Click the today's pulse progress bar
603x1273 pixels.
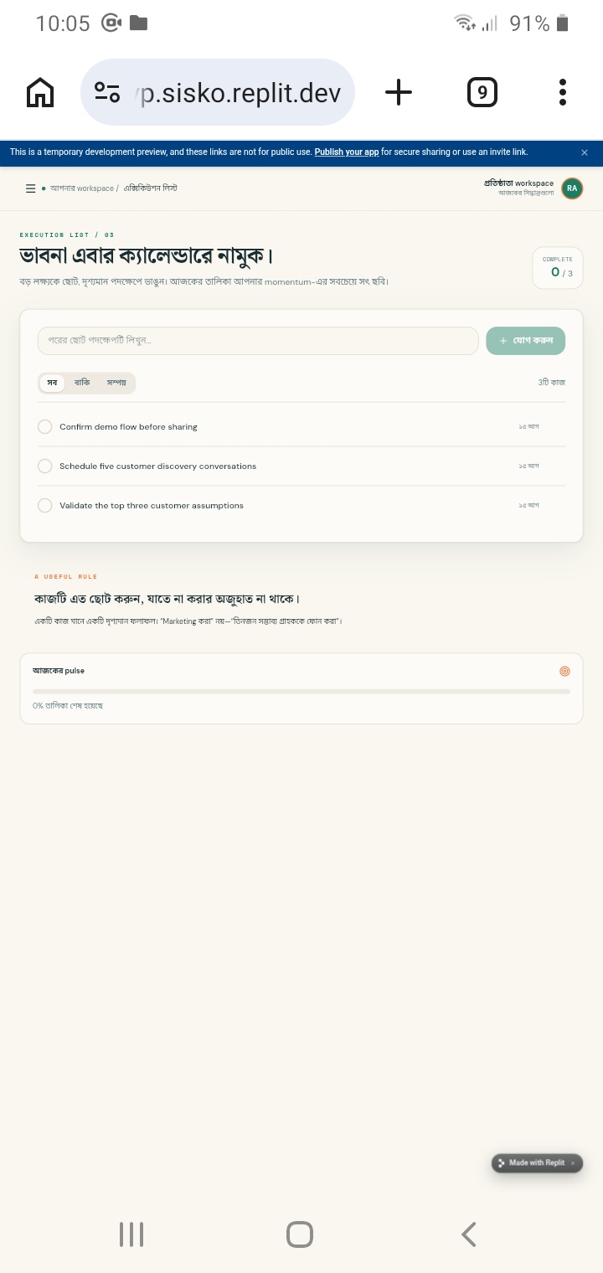301,692
